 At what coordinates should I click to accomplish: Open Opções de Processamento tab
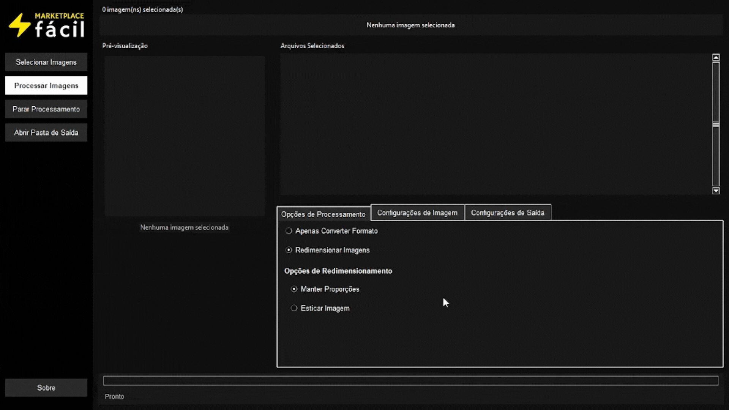pyautogui.click(x=323, y=214)
